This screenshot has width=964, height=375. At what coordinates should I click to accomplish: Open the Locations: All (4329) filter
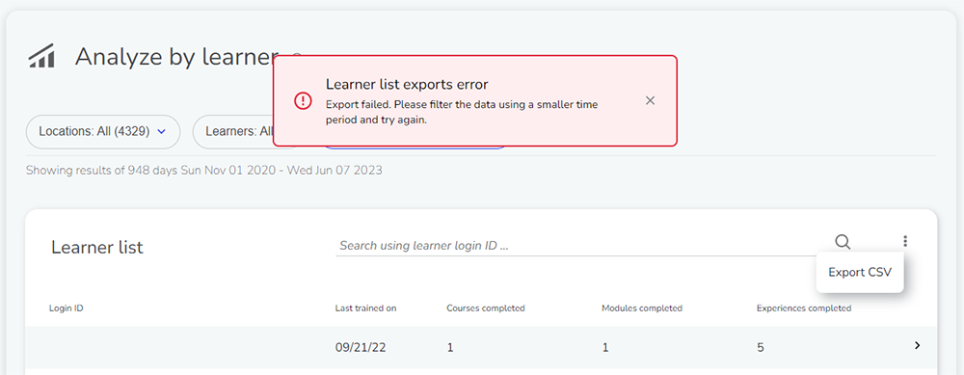point(103,131)
